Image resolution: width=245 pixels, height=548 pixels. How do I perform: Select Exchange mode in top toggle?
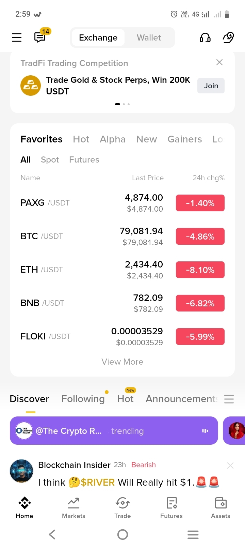98,37
